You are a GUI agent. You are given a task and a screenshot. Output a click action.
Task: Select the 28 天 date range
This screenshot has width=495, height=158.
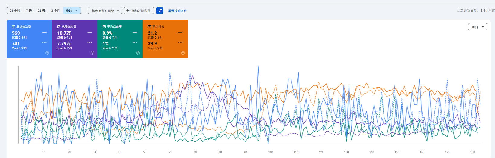42,11
